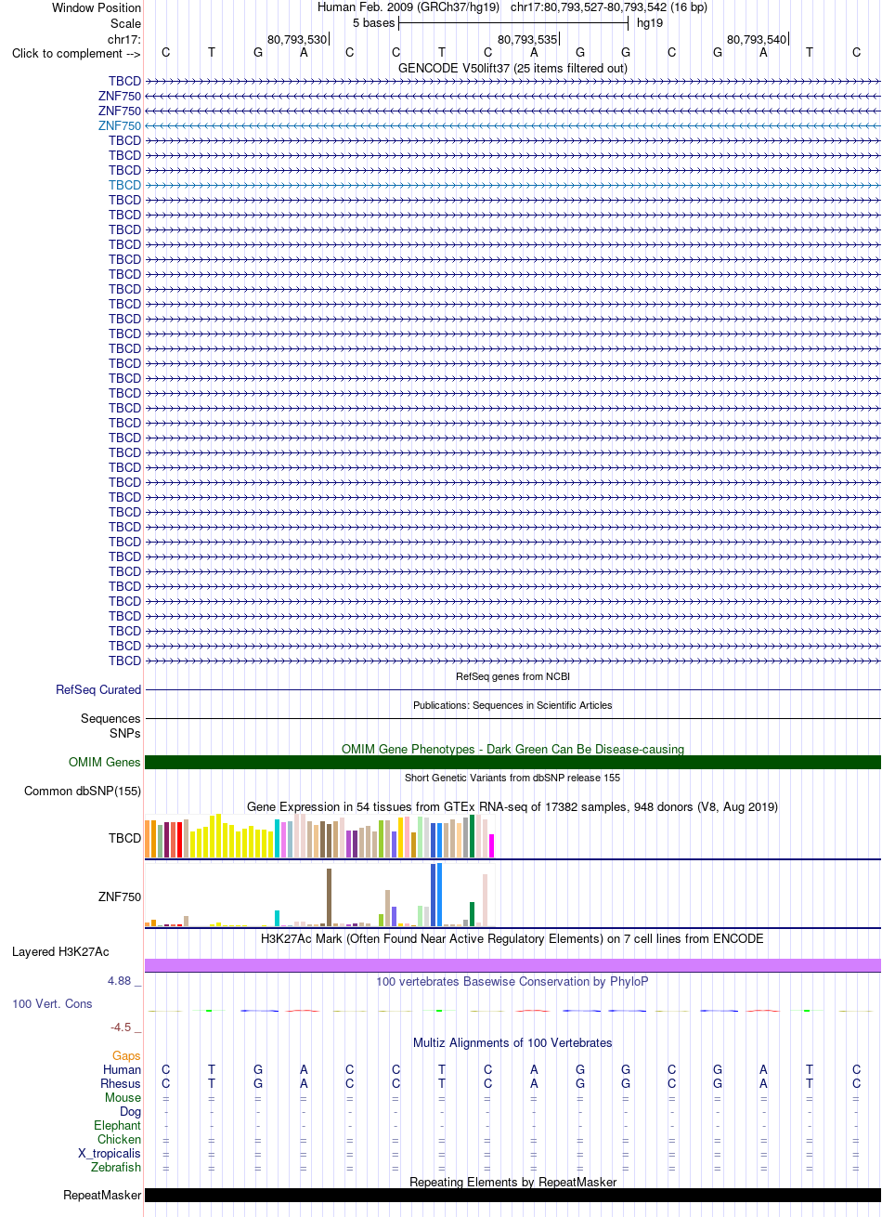Click the chr17:80,793,527-80,793,542 position text

(x=608, y=7)
